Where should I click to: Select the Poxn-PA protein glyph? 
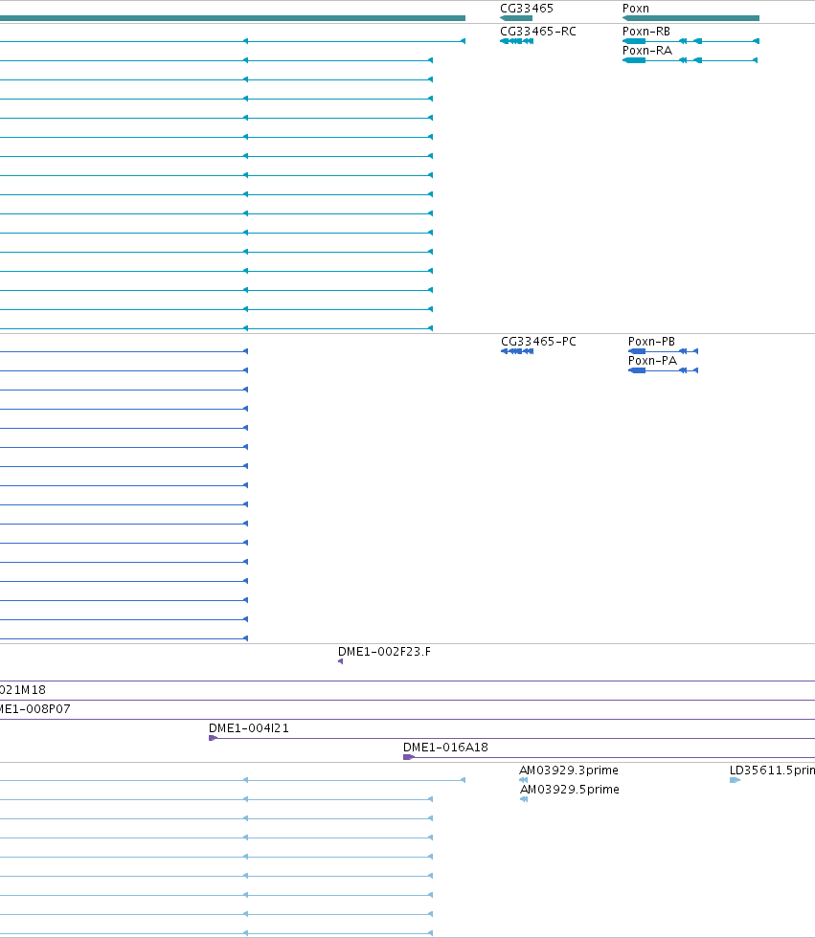(663, 370)
